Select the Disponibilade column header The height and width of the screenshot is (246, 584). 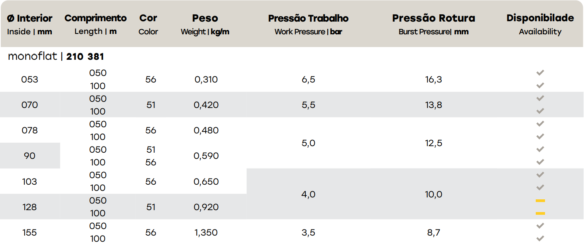540,25
